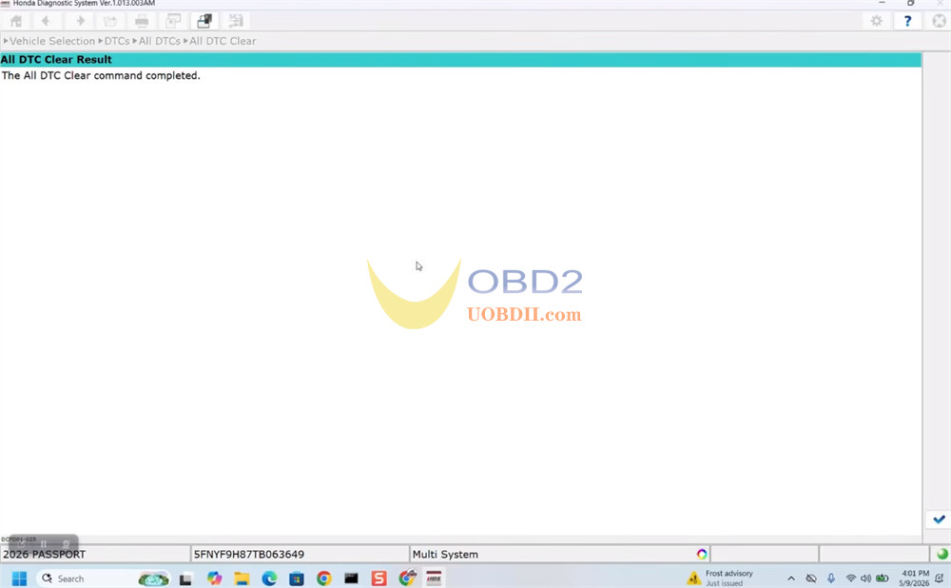
Task: Open the terminal window taskbar icon
Action: click(x=351, y=578)
